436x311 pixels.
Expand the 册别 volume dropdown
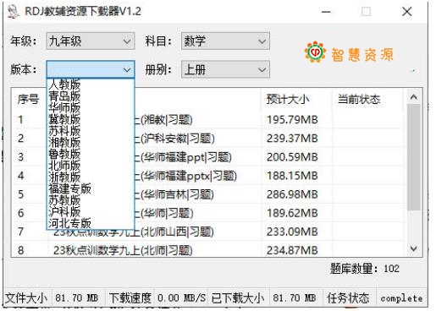(x=225, y=69)
